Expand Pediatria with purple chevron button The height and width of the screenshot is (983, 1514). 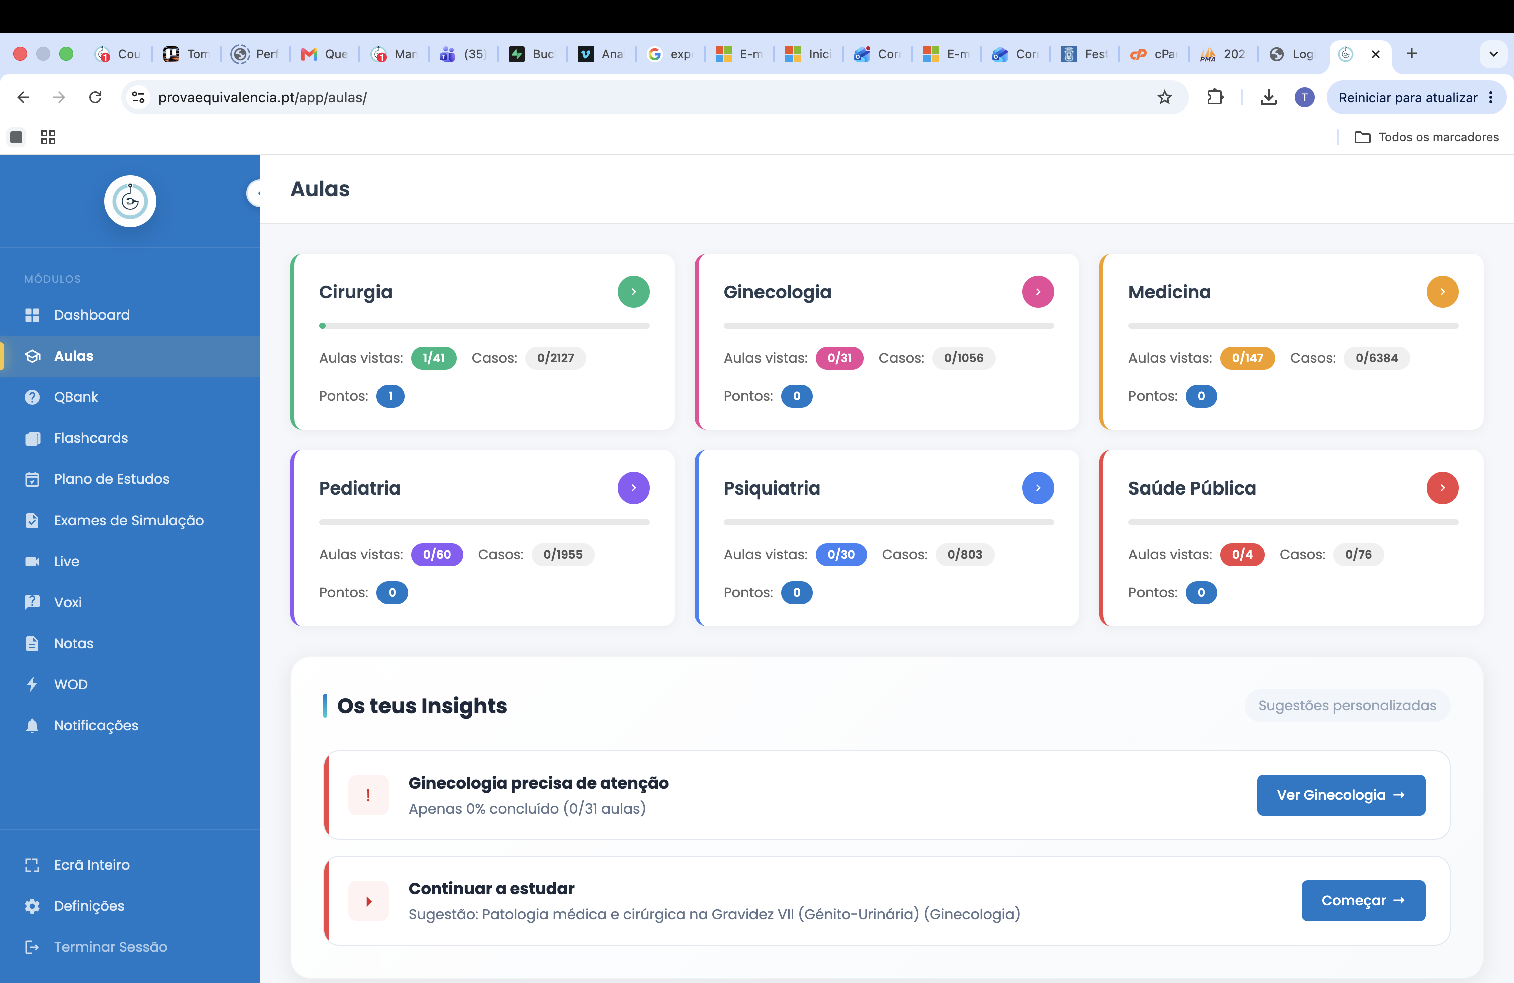[633, 487]
